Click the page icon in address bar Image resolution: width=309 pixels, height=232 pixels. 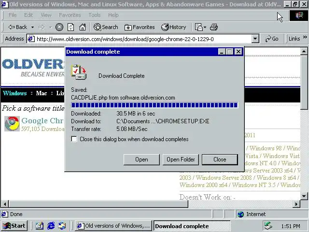coord(31,39)
